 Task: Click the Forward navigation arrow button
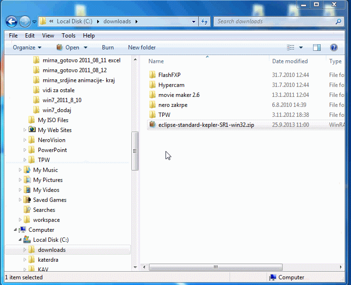click(25, 21)
